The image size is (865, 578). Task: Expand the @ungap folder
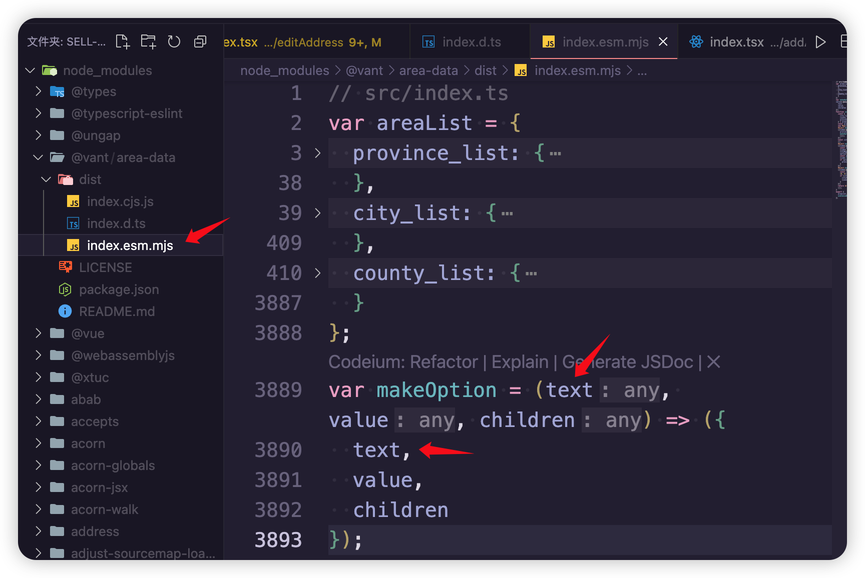[38, 135]
